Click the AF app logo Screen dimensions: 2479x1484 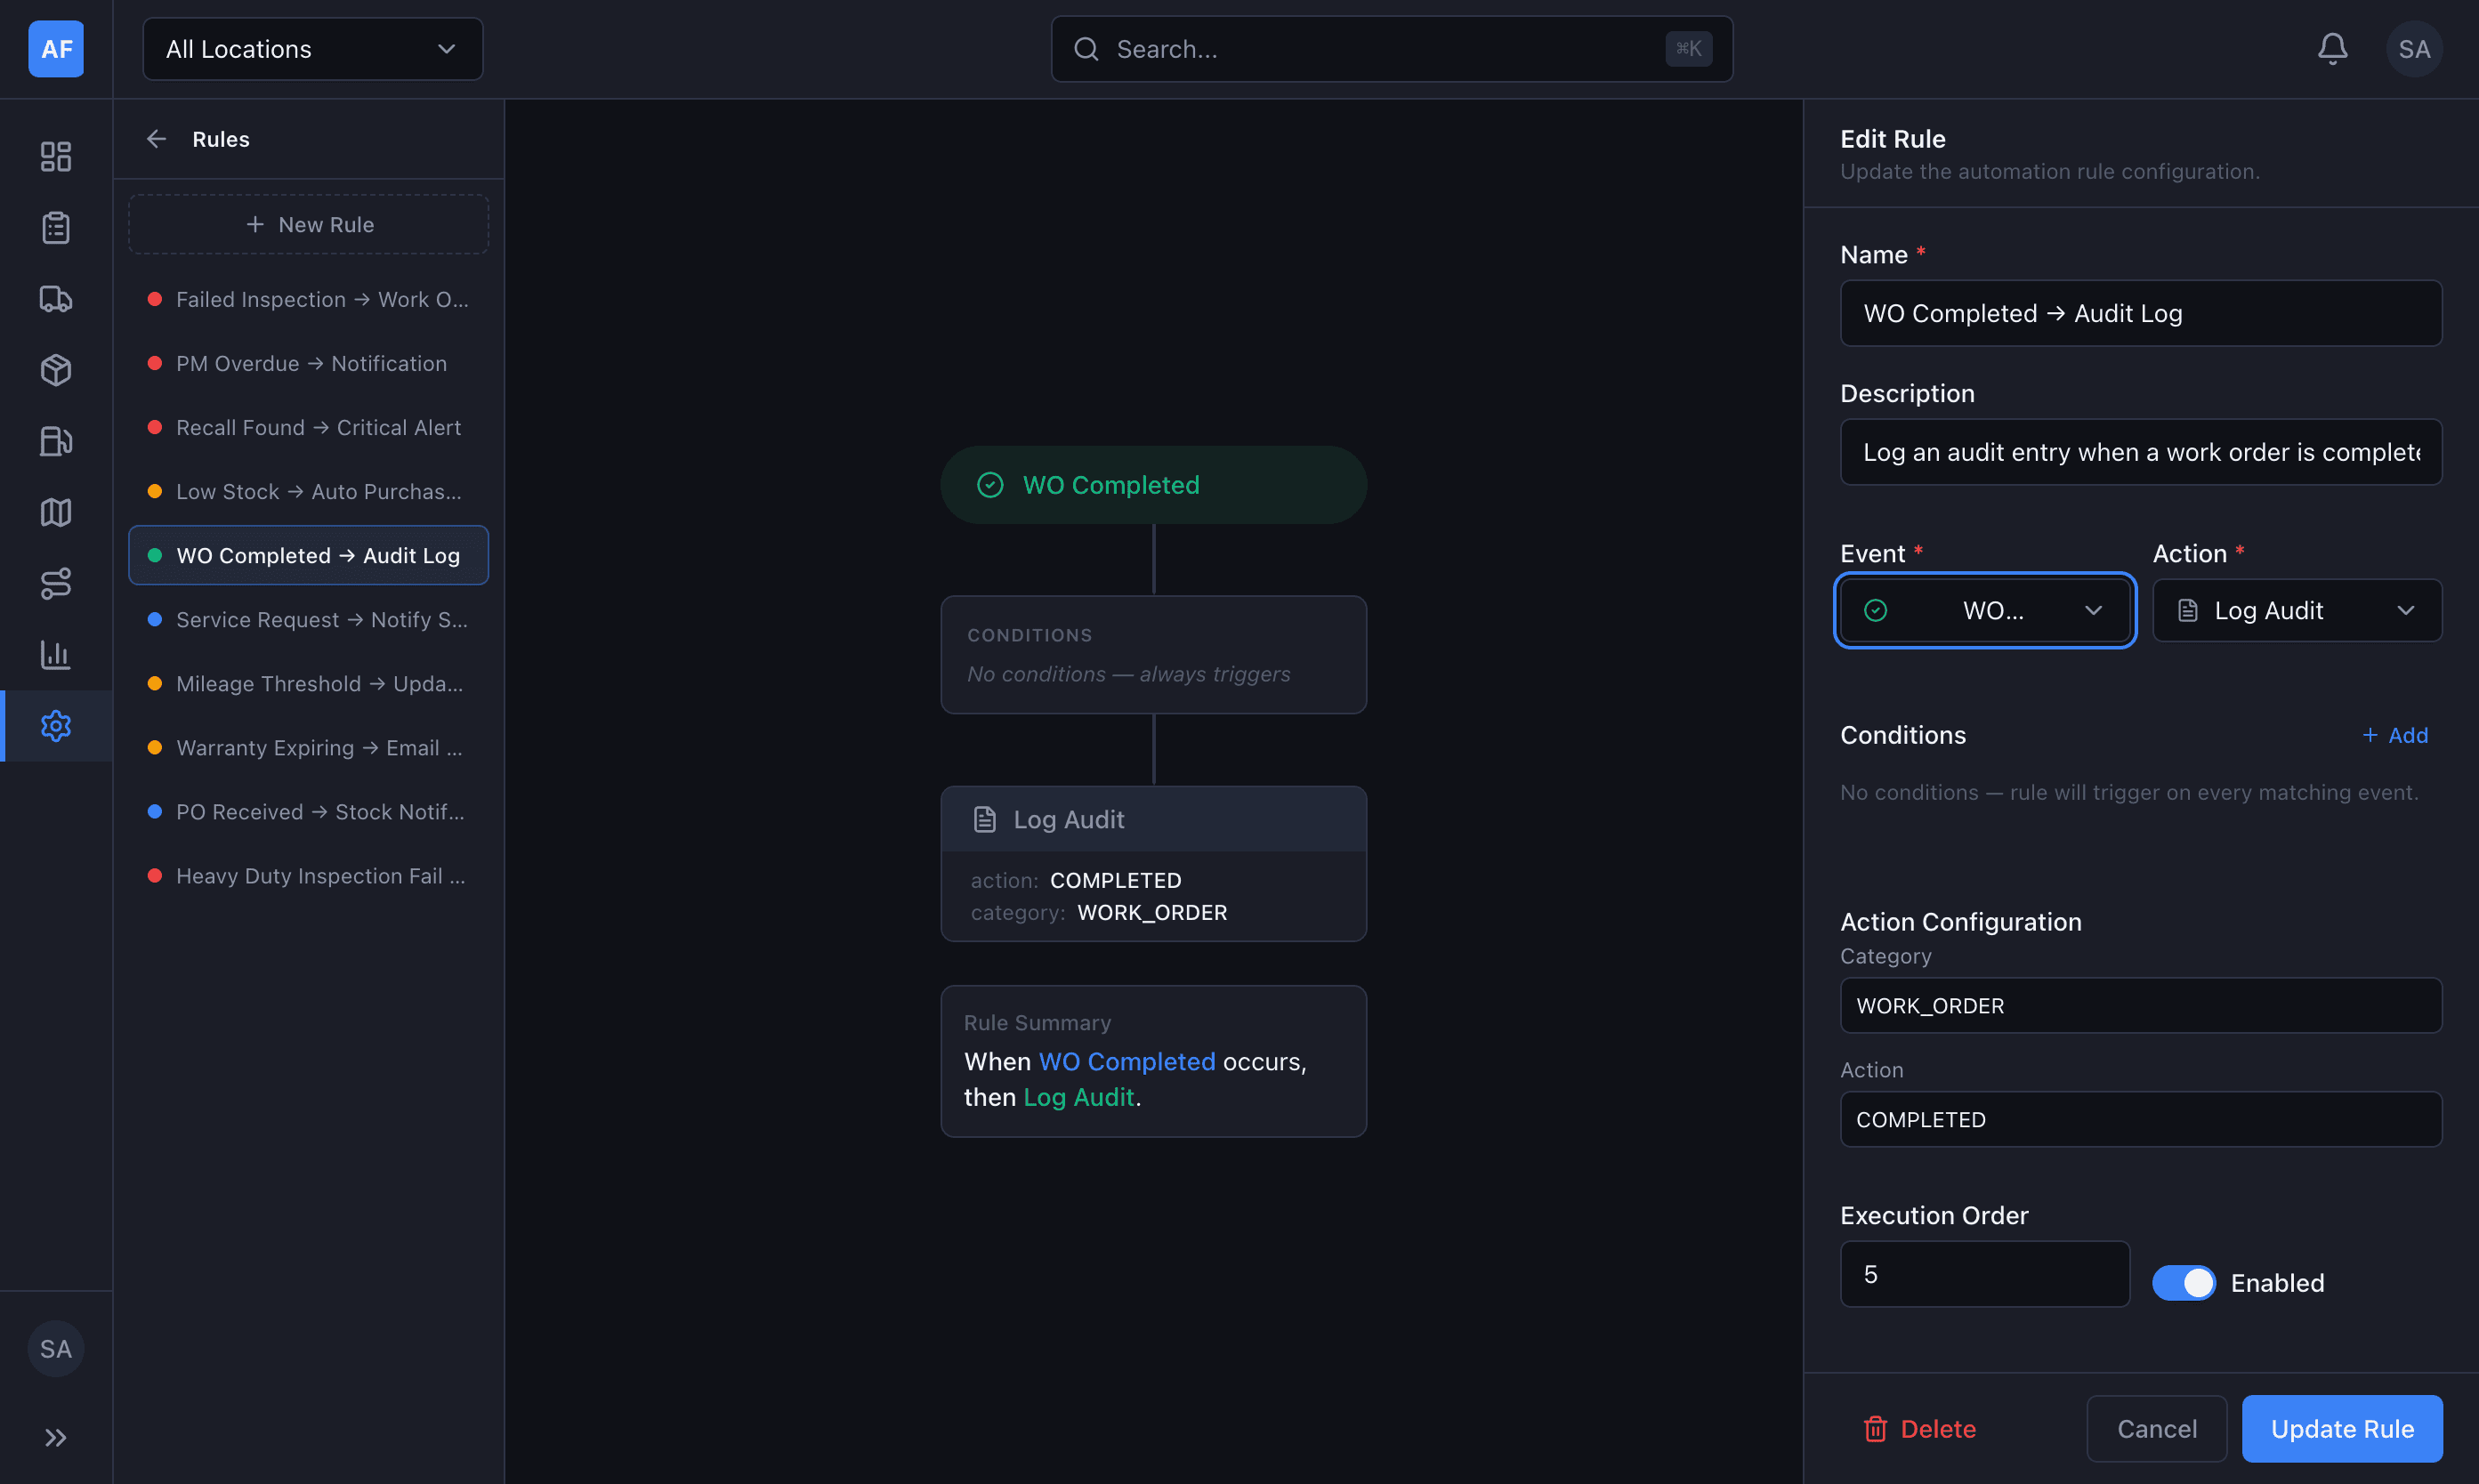56,49
